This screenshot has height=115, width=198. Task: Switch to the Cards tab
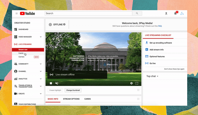click(88, 99)
